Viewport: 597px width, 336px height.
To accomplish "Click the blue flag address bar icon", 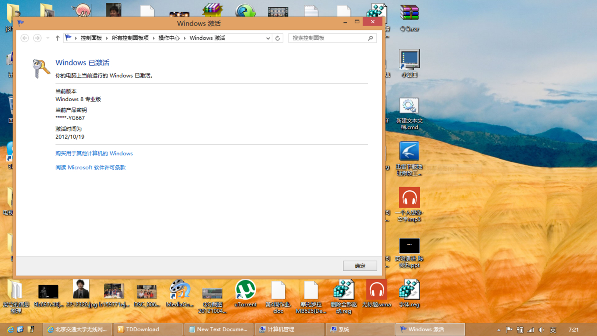I will (x=69, y=38).
